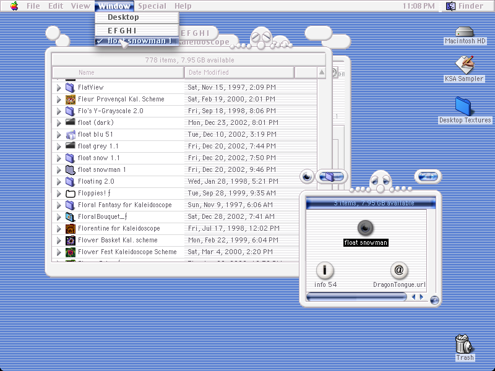This screenshot has width=495, height=371.
Task: Select the info 54 file icon
Action: click(324, 270)
